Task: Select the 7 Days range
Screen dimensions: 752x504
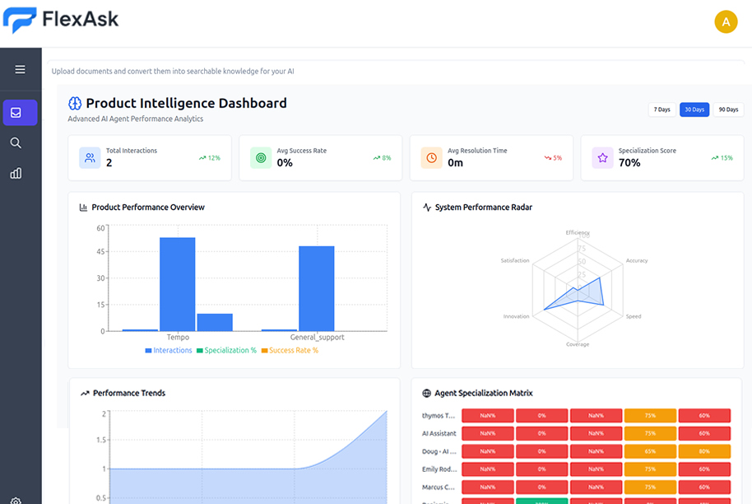Action: click(661, 110)
